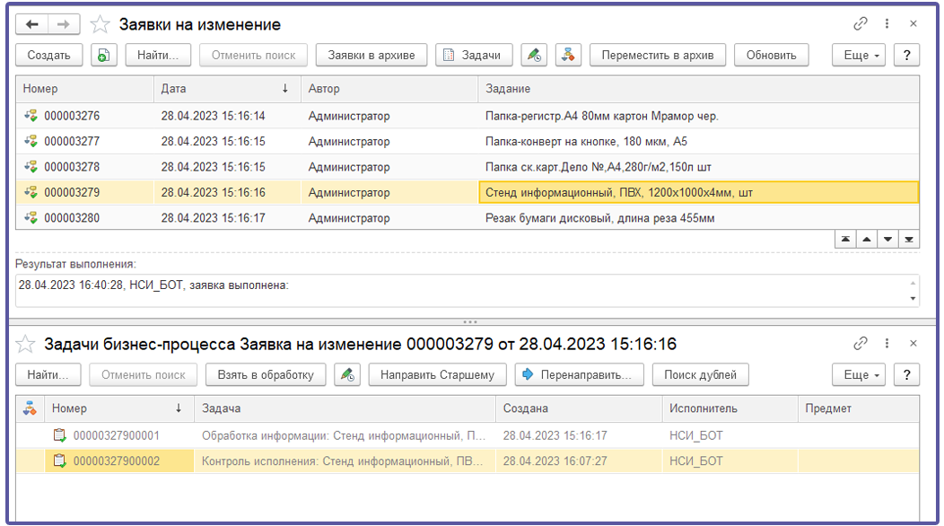Click Найти... in the tasks panel
The width and height of the screenshot is (944, 526).
tap(48, 375)
